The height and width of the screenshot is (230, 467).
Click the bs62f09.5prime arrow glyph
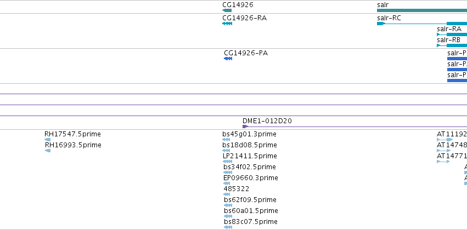point(228,205)
